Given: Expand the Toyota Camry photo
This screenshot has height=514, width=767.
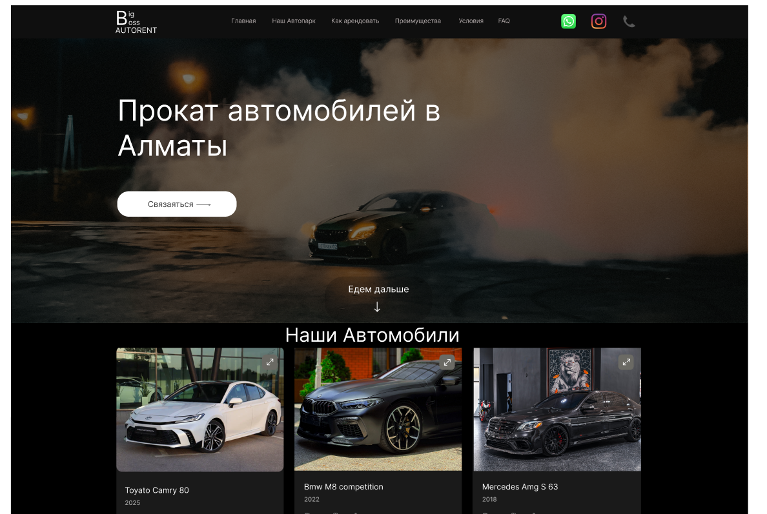Looking at the screenshot, I should click(269, 362).
